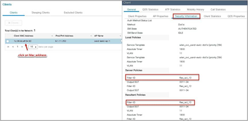Viewport: 248px width, 121px height.
Task: Open the ATF Statistics tab
Action: pyautogui.click(x=173, y=9)
